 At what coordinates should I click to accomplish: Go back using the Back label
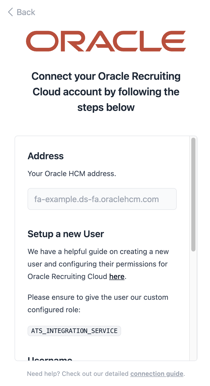26,12
